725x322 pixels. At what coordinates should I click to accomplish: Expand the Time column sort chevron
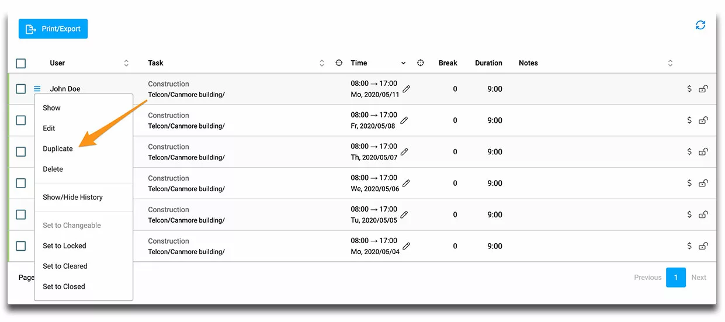tap(403, 63)
